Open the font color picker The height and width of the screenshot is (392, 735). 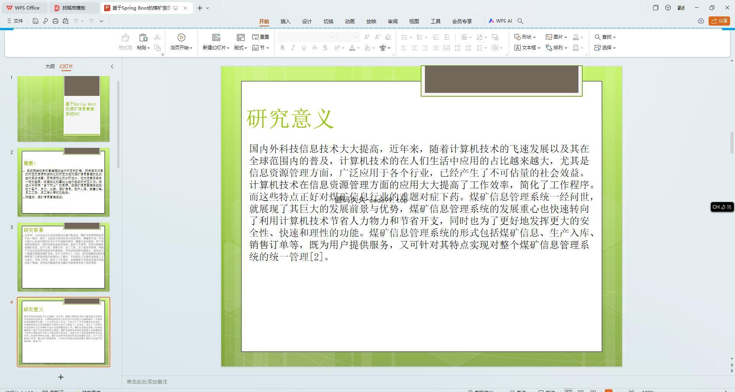point(354,48)
